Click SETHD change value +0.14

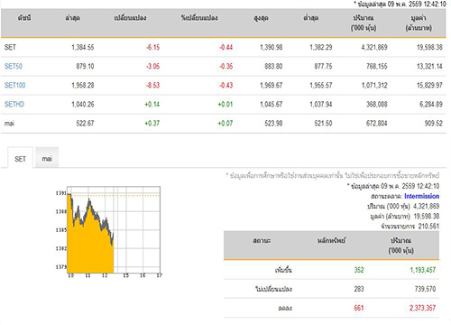point(152,104)
